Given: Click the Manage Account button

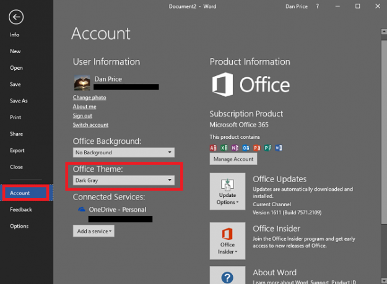Looking at the screenshot, I should click(233, 159).
